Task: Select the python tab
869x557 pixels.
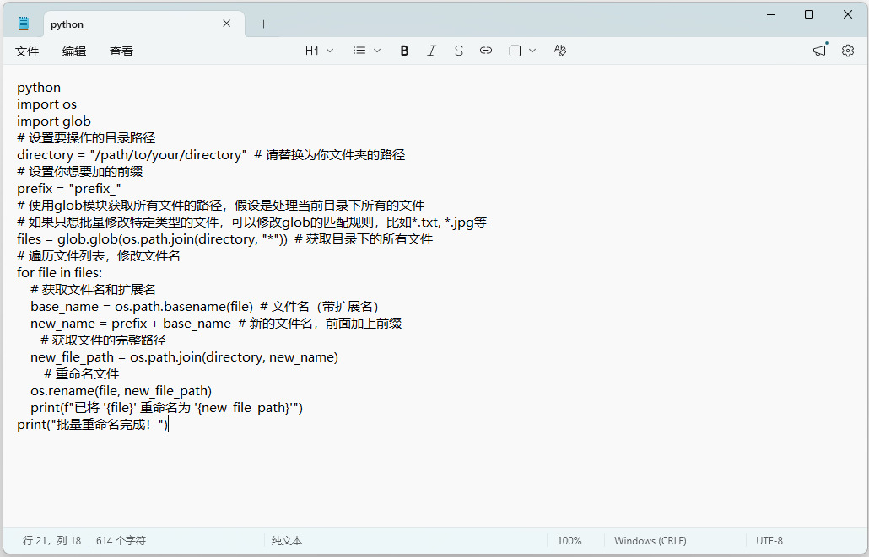Action: pyautogui.click(x=127, y=24)
